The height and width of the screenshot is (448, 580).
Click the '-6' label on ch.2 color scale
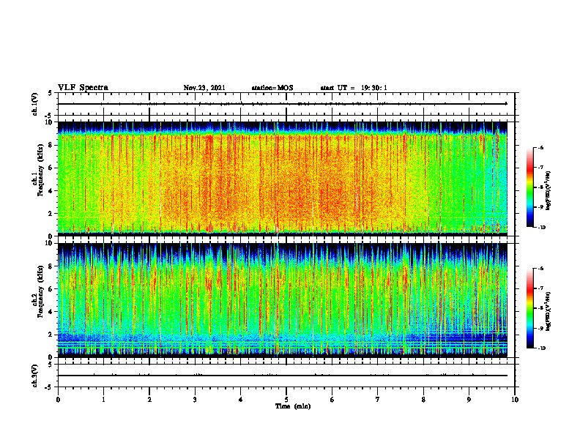coord(540,269)
